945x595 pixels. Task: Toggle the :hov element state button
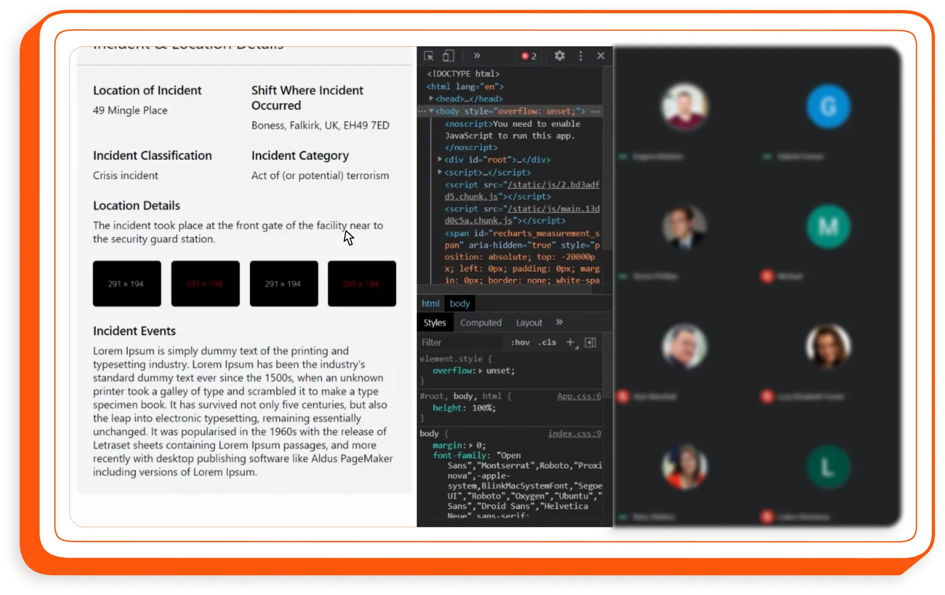point(520,342)
